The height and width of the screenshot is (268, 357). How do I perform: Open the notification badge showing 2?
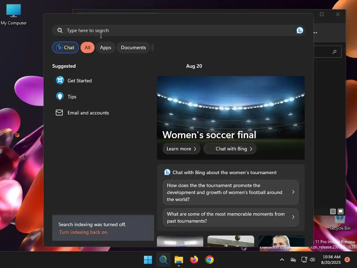click(347, 260)
